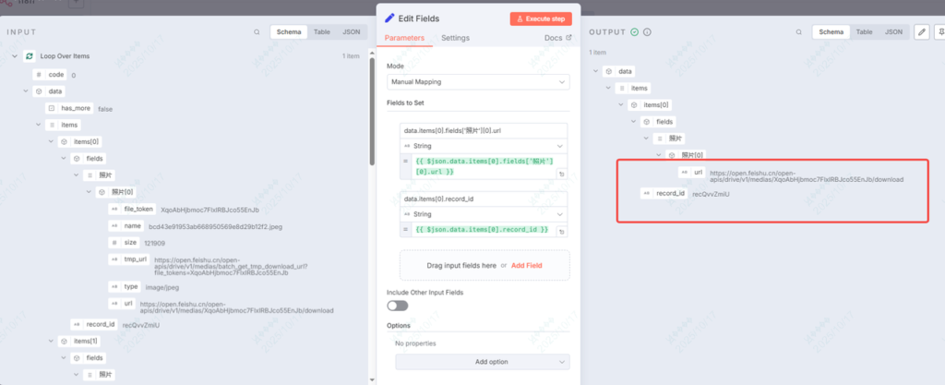Click the search icon in the INPUT panel
This screenshot has width=945, height=385.
pos(257,31)
